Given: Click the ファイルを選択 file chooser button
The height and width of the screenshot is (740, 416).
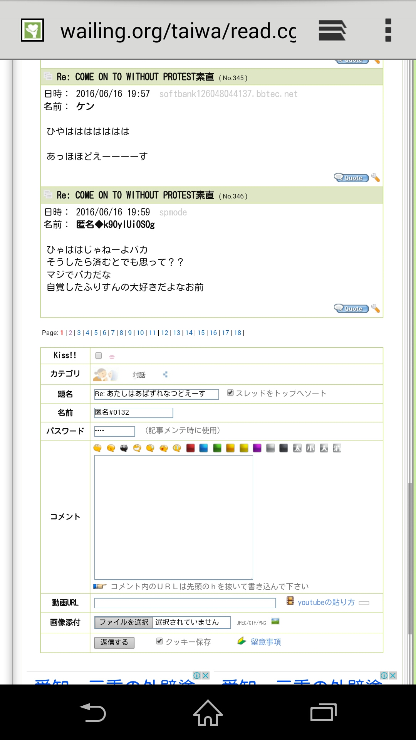Looking at the screenshot, I should click(124, 622).
